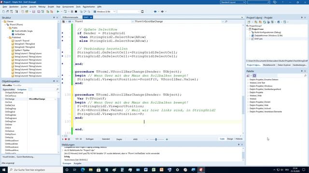The image size is (309, 173).
Task: Switch to the Willkommensseite tab
Action: tap(70, 17)
